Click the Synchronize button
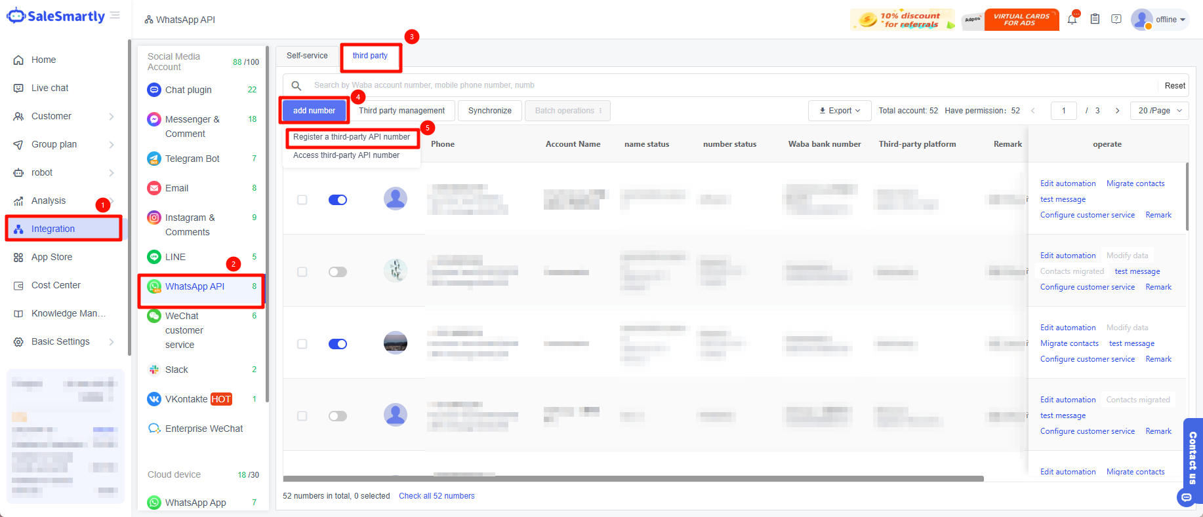This screenshot has width=1203, height=517. [x=489, y=111]
